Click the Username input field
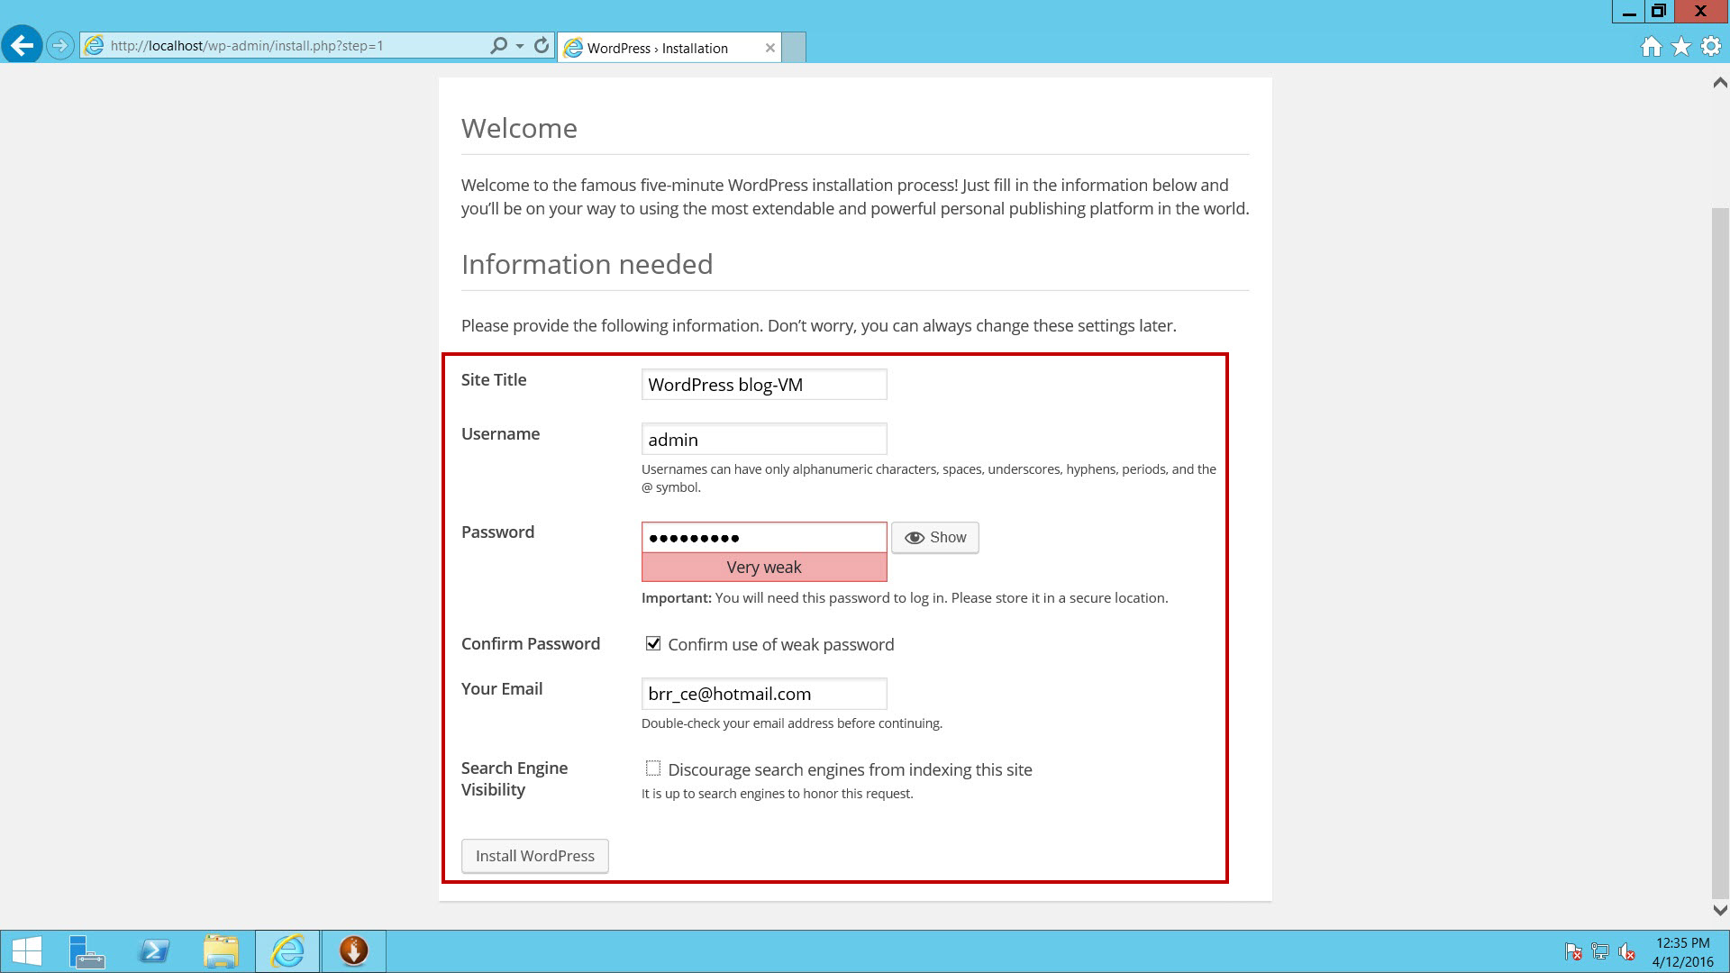This screenshot has width=1730, height=973. (x=764, y=439)
